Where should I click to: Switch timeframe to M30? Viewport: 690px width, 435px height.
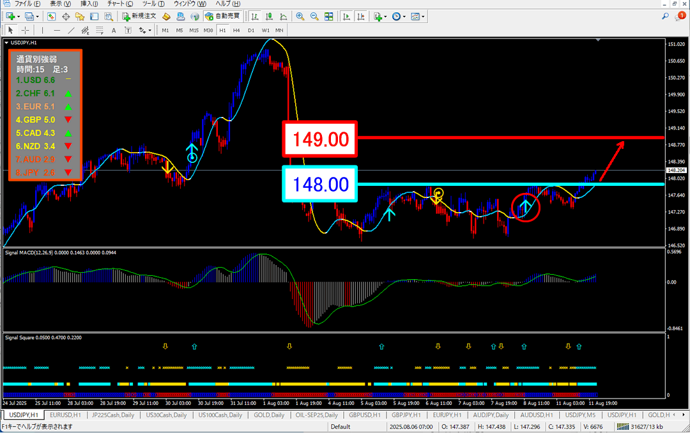click(x=208, y=31)
